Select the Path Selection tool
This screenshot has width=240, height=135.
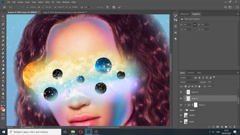[x=3, y=85]
